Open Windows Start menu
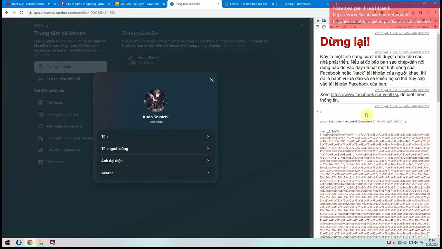 [7, 243]
